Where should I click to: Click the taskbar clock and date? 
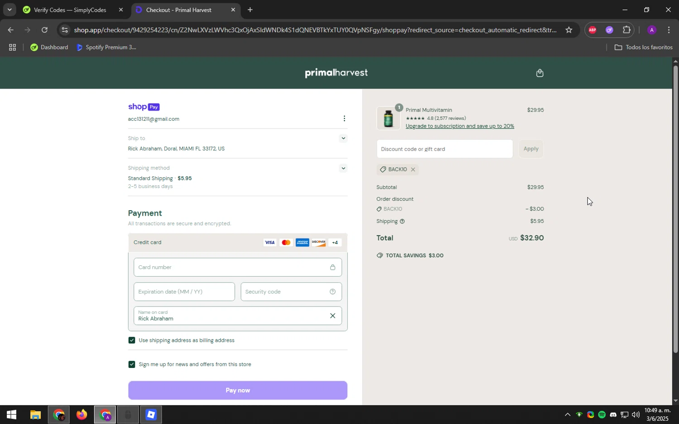click(x=656, y=415)
